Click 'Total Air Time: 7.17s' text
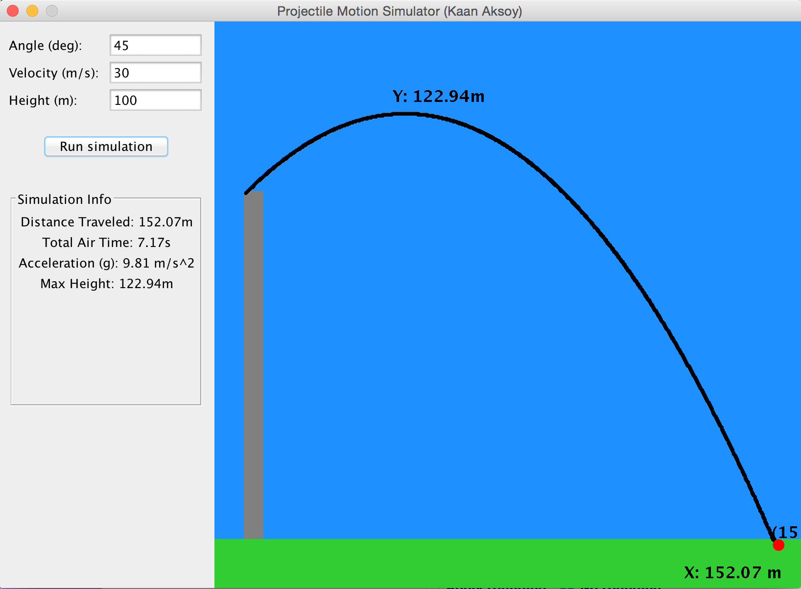This screenshot has height=589, width=801. pos(106,243)
